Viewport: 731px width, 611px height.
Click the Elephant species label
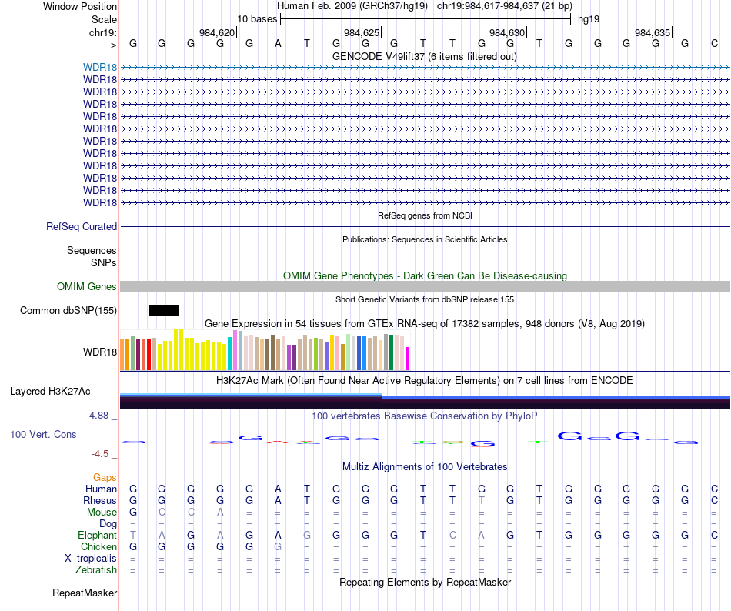pyautogui.click(x=97, y=535)
